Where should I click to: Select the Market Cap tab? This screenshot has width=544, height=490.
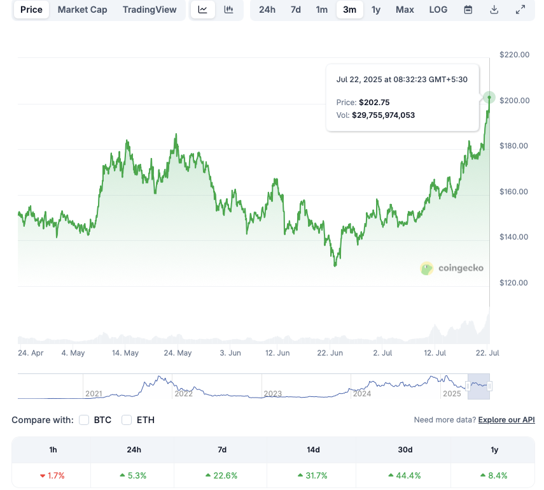tap(82, 10)
